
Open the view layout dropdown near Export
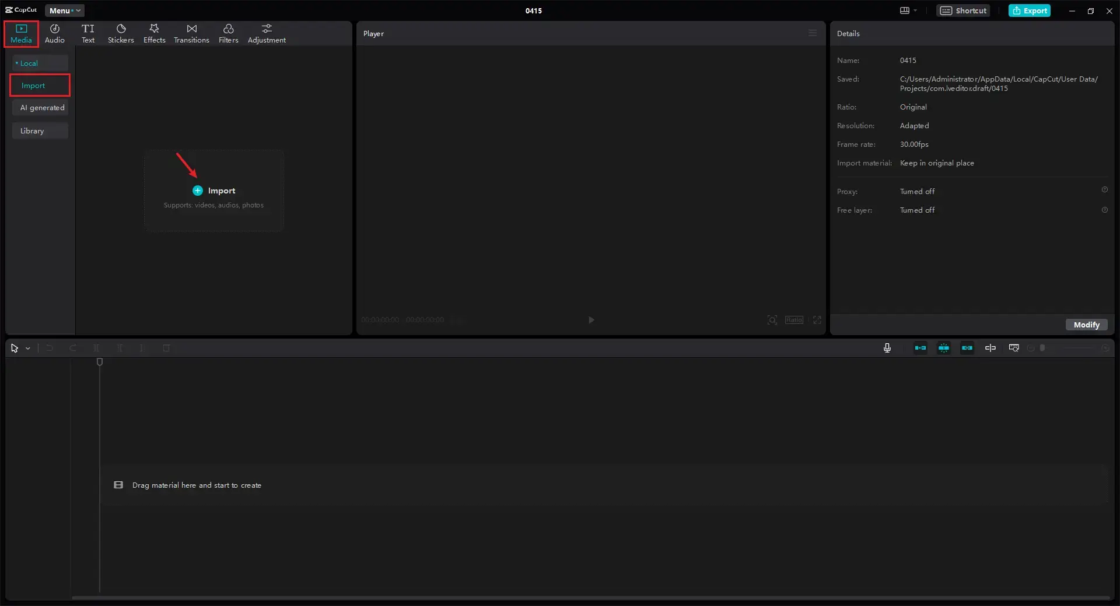[x=908, y=10]
